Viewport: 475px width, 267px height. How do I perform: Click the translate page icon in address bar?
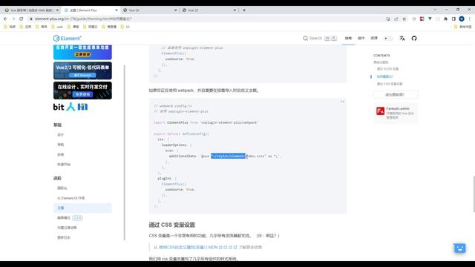click(x=388, y=19)
